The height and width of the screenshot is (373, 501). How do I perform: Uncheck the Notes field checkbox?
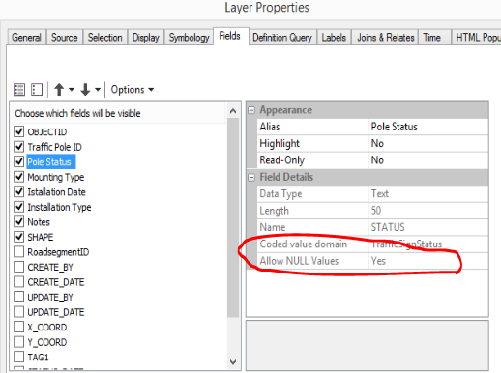pyautogui.click(x=19, y=221)
